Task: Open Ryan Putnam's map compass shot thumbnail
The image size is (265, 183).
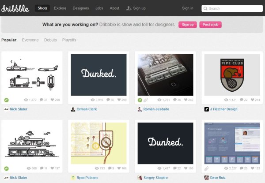Action: click(98, 143)
